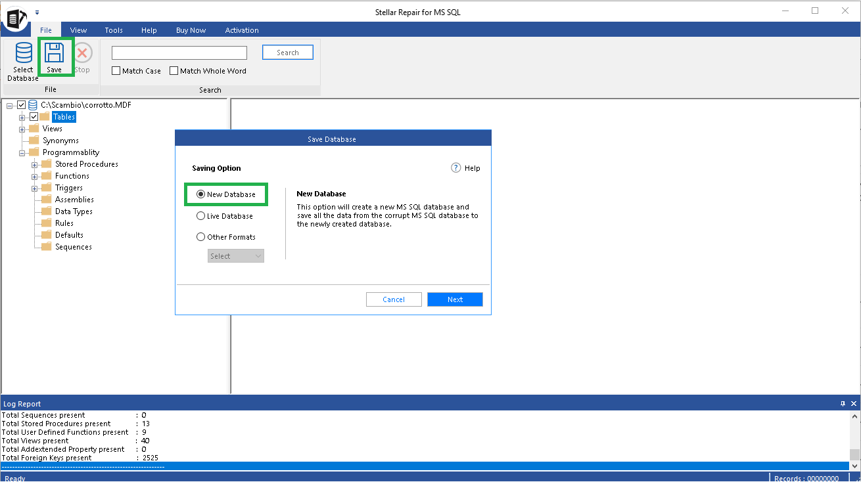Expand the Functions tree node
Viewport: 861px width, 482px height.
tap(35, 176)
